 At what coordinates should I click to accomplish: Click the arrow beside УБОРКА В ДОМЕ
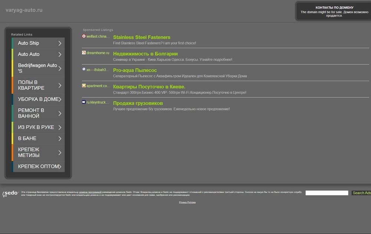click(x=60, y=99)
